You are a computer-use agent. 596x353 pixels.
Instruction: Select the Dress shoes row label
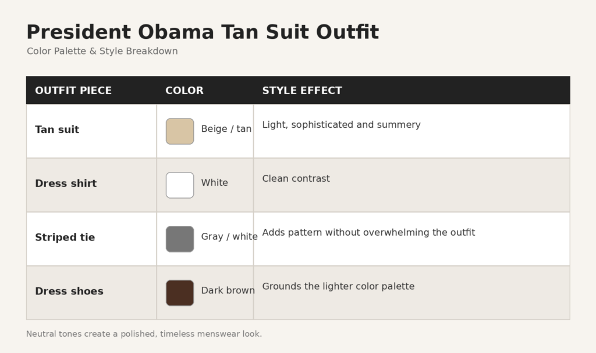[69, 291]
